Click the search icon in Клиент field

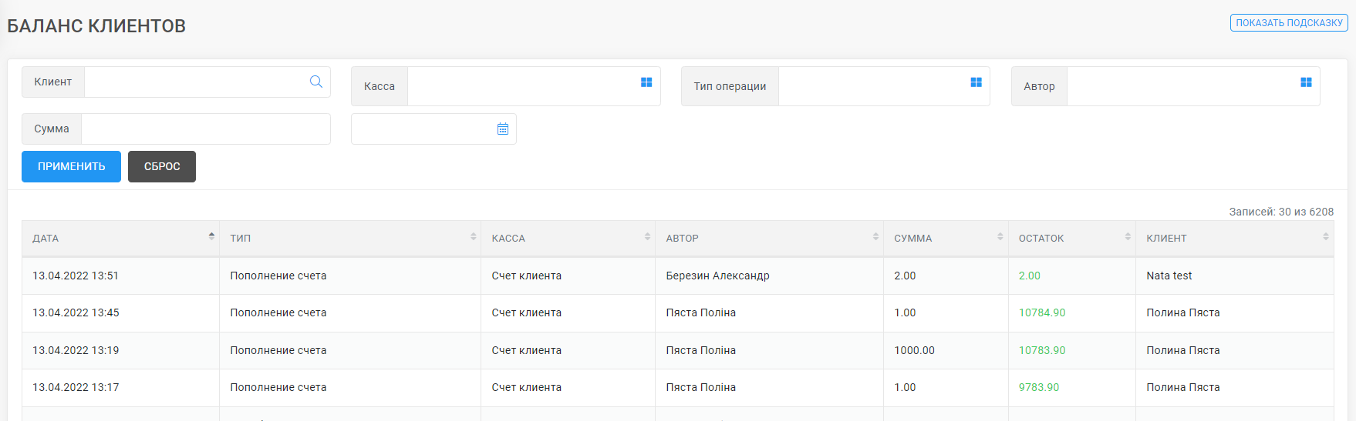(315, 82)
